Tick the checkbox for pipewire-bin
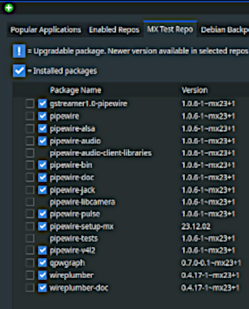249x309 pixels. [30, 165]
